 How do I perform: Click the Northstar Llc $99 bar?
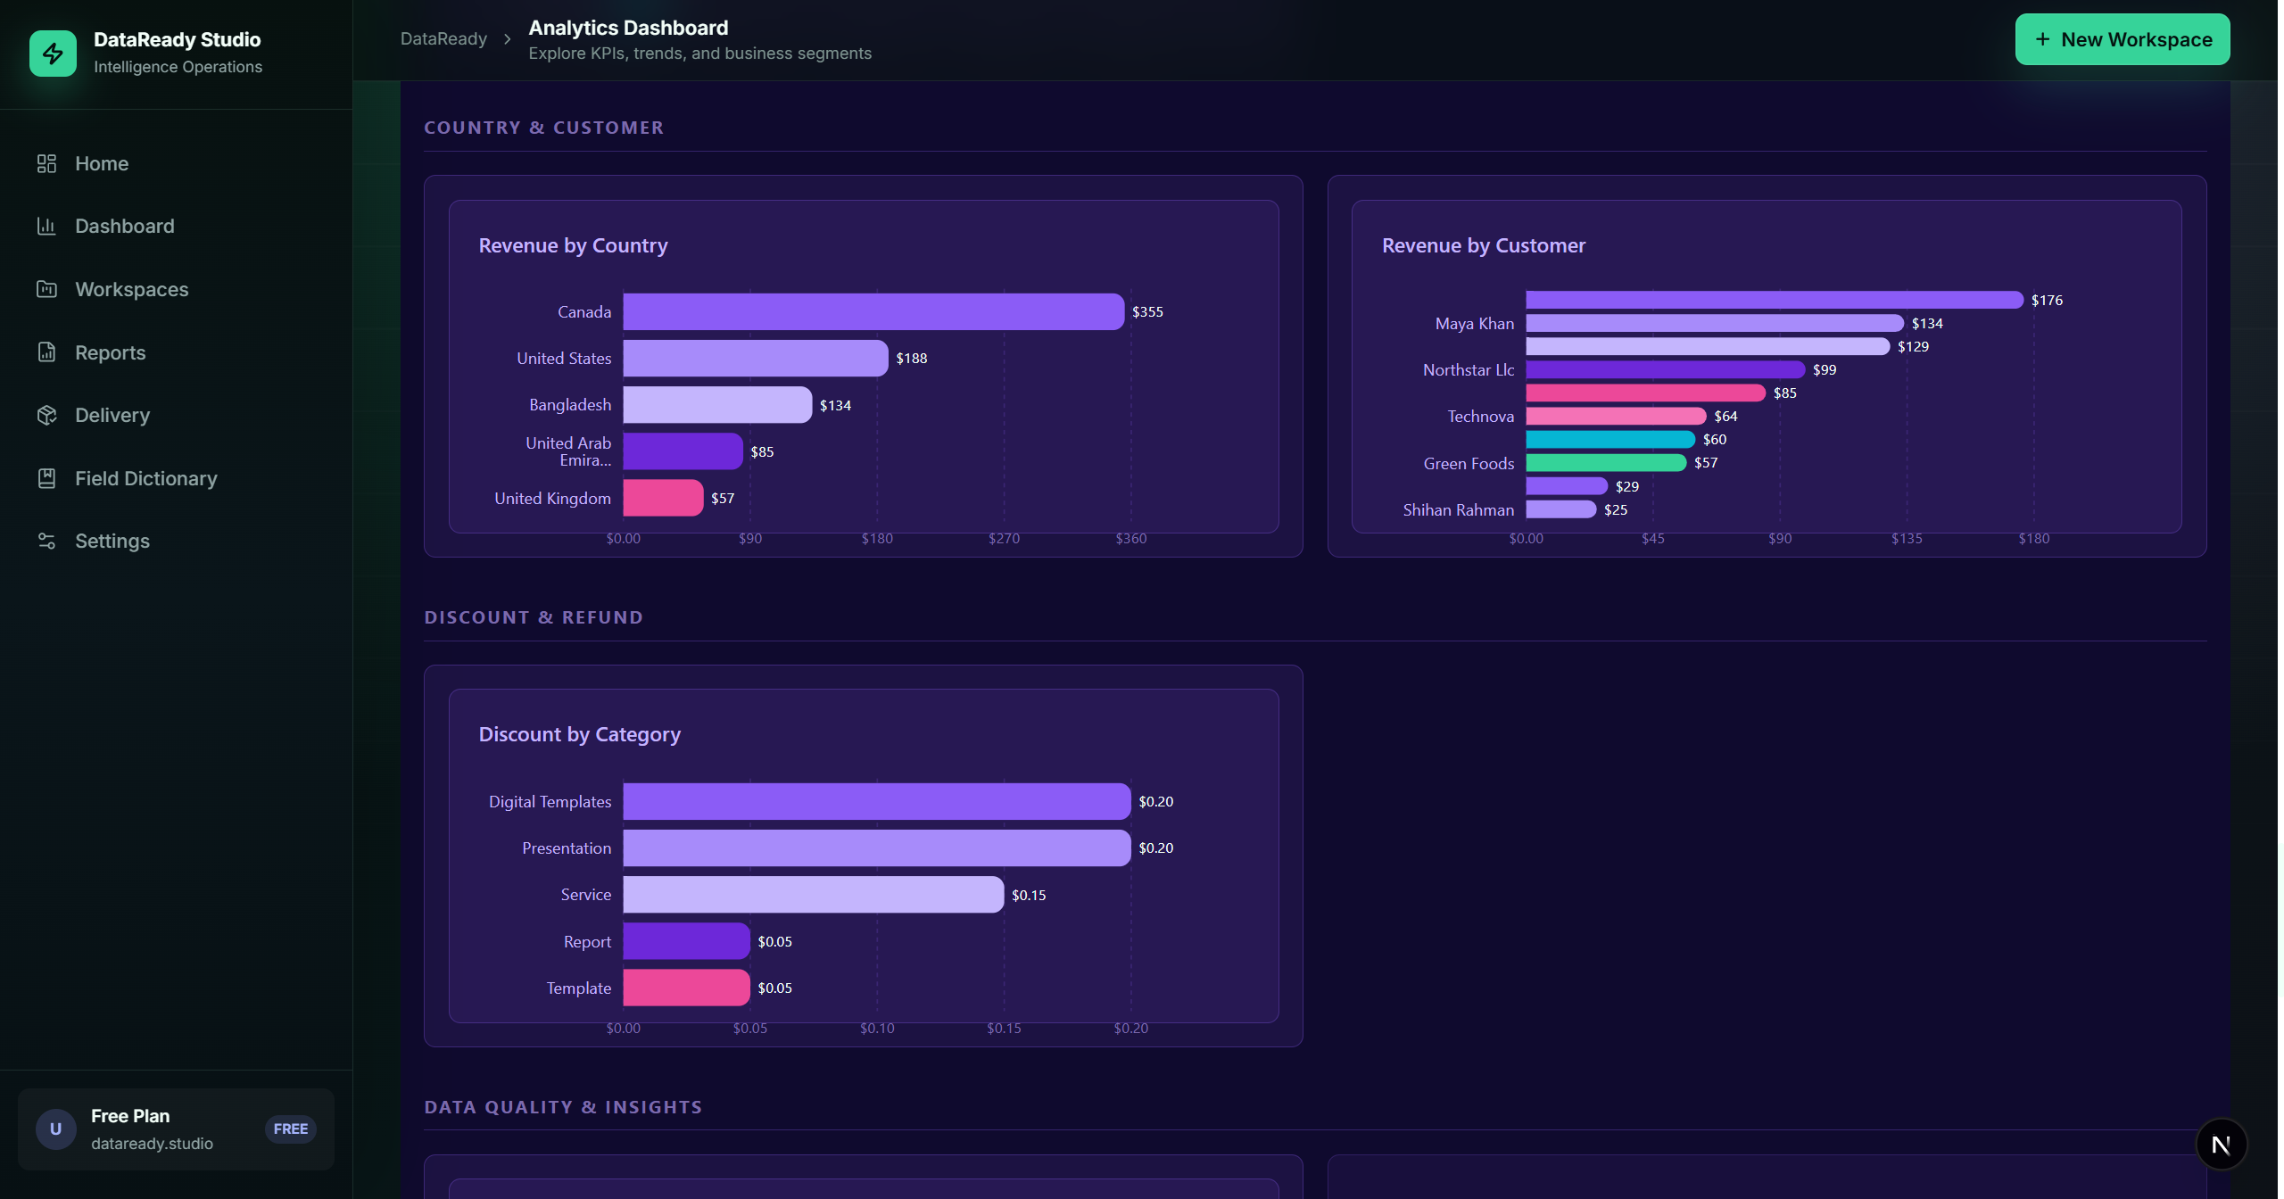pos(1666,369)
